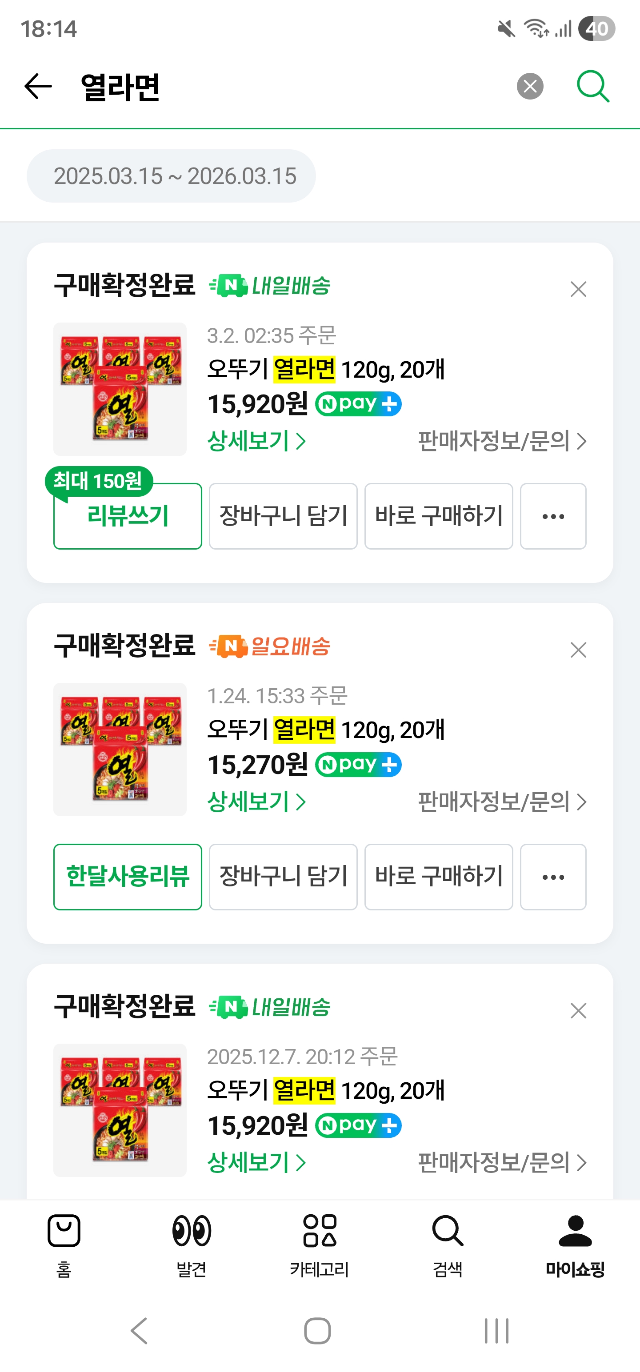Screen dimensions: 640x1372
Task: Open the product thumbnail of the 1.24. order
Action: 120,750
